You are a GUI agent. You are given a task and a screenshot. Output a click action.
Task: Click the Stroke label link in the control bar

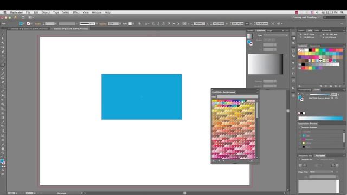[x=38, y=24]
